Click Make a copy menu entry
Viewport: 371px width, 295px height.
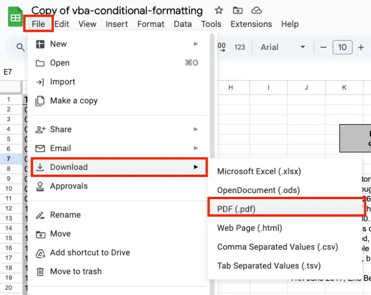pos(74,100)
